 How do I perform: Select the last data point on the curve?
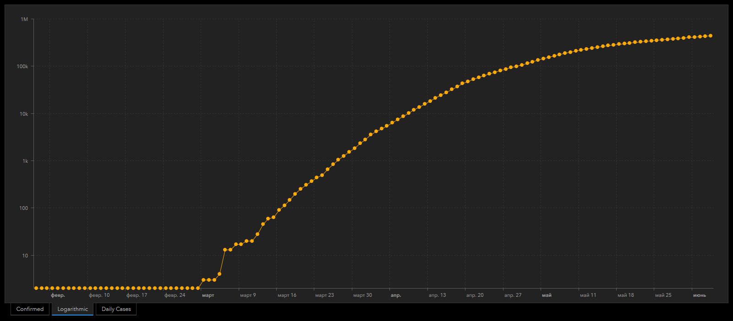click(x=711, y=36)
